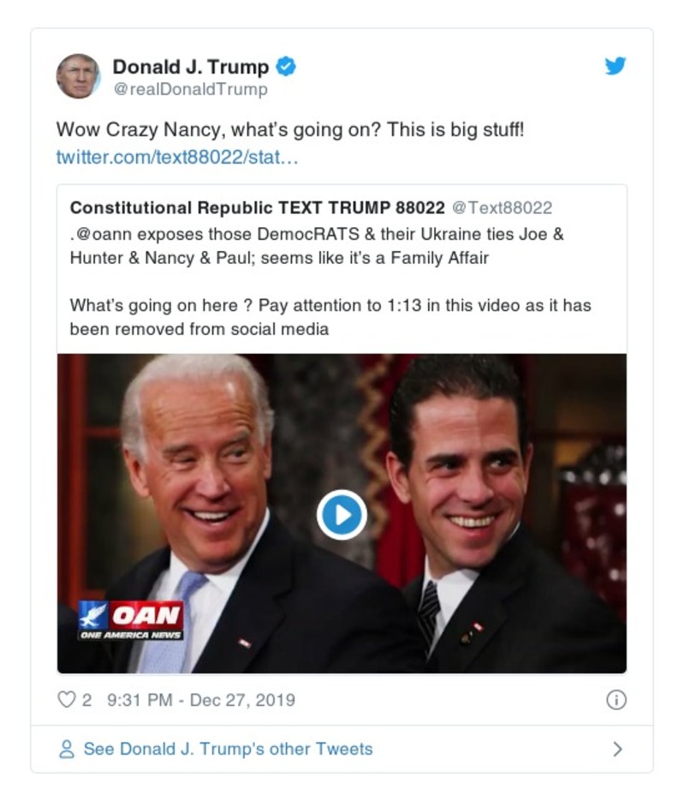Open the quoted tweet from @Text88022
The image size is (684, 801).
click(342, 257)
